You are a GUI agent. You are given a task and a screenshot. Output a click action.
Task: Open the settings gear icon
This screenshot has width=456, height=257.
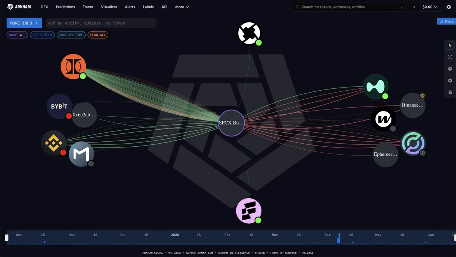click(x=448, y=7)
